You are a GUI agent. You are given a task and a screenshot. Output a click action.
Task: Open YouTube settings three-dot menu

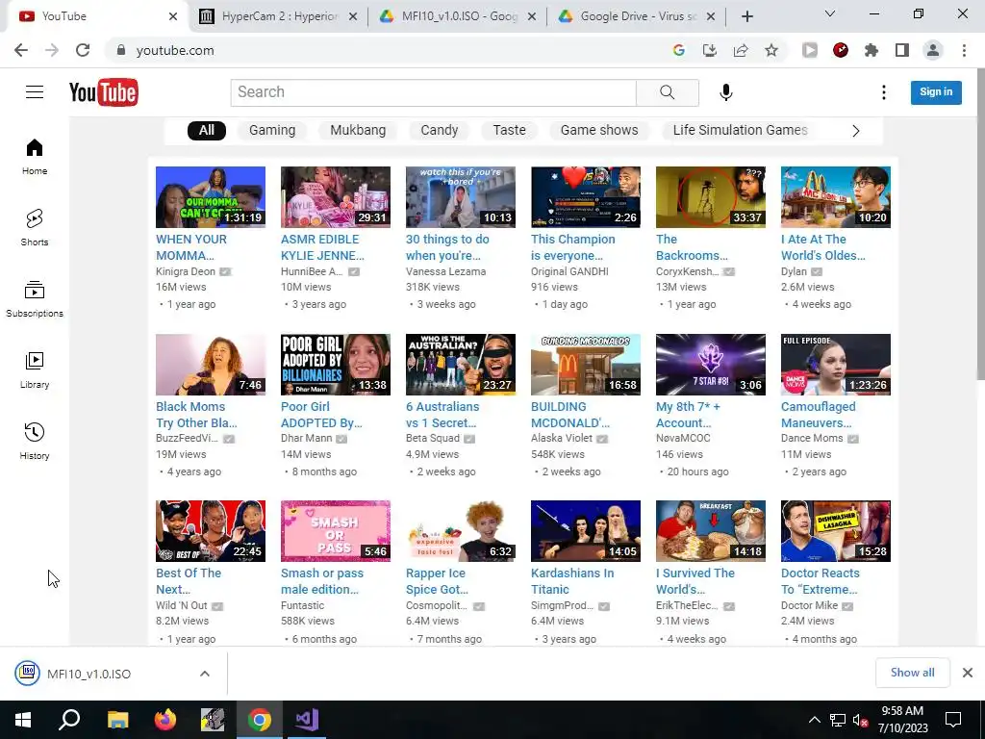(883, 92)
